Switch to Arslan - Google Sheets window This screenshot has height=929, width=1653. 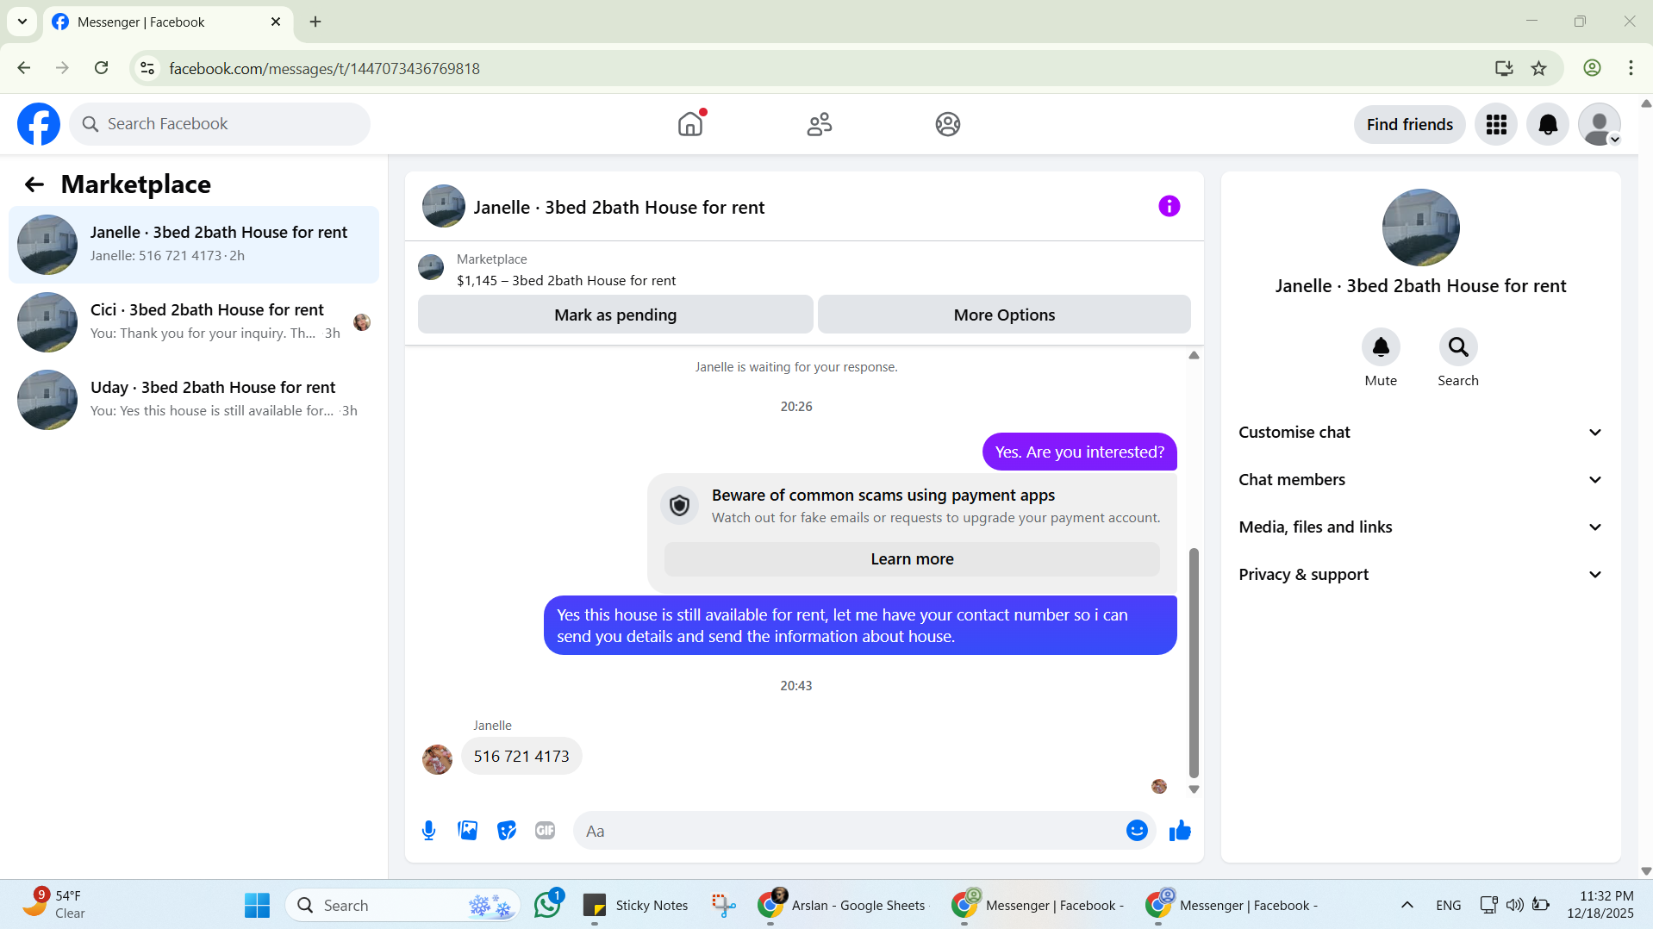842,905
